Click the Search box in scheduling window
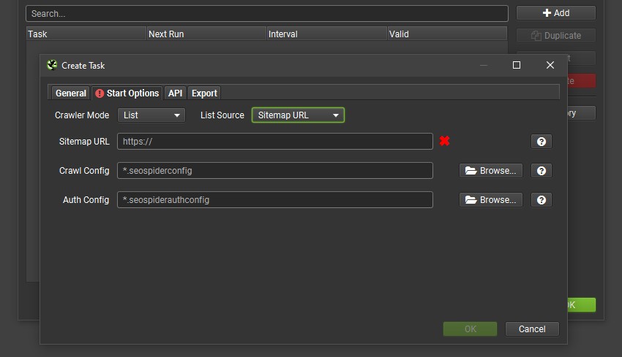 [x=267, y=13]
